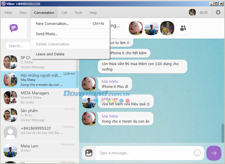225x164 pixels.
Task: Click Mai Meta name above iPhone 6 Plus message
Action: (110, 81)
